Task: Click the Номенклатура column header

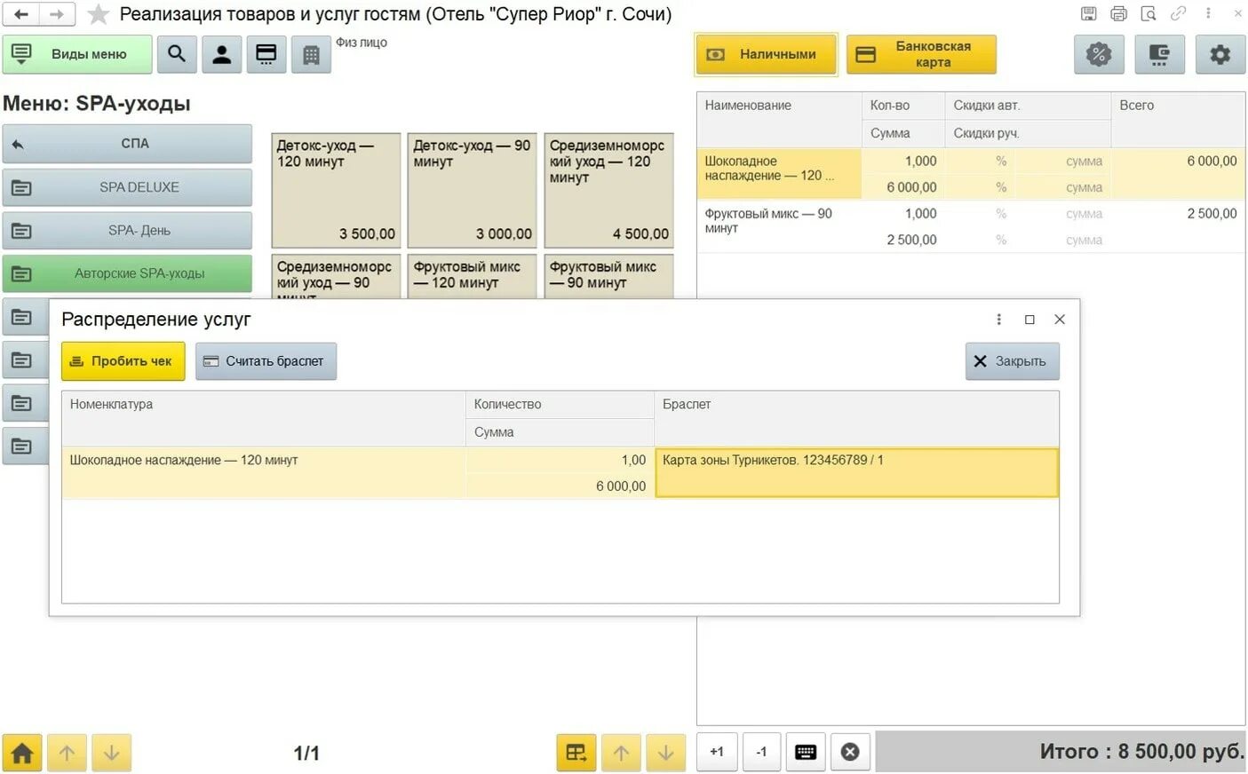Action: coord(263,418)
